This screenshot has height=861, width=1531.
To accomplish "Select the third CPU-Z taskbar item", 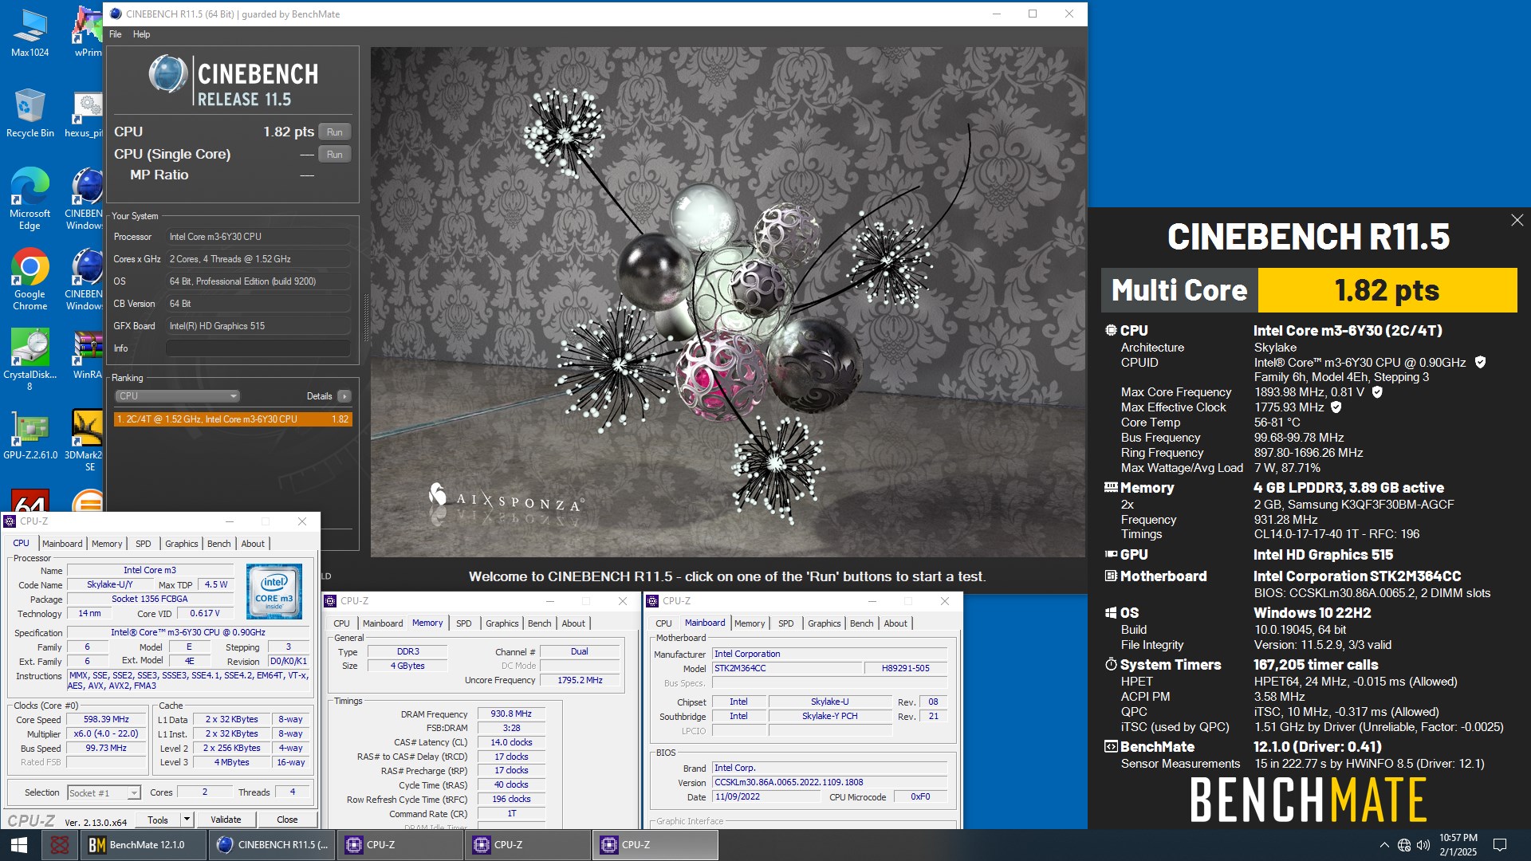I will tap(655, 845).
